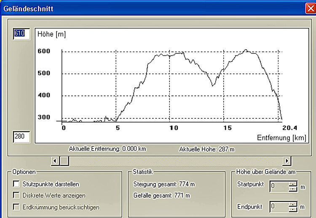Close the Geländeschnitt dialog window
The image size is (316, 218).
[310, 8]
